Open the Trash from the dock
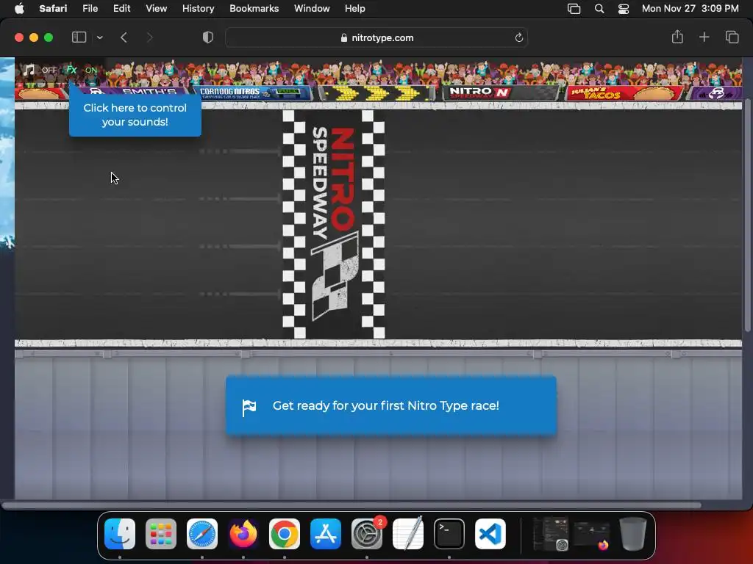 pyautogui.click(x=633, y=534)
